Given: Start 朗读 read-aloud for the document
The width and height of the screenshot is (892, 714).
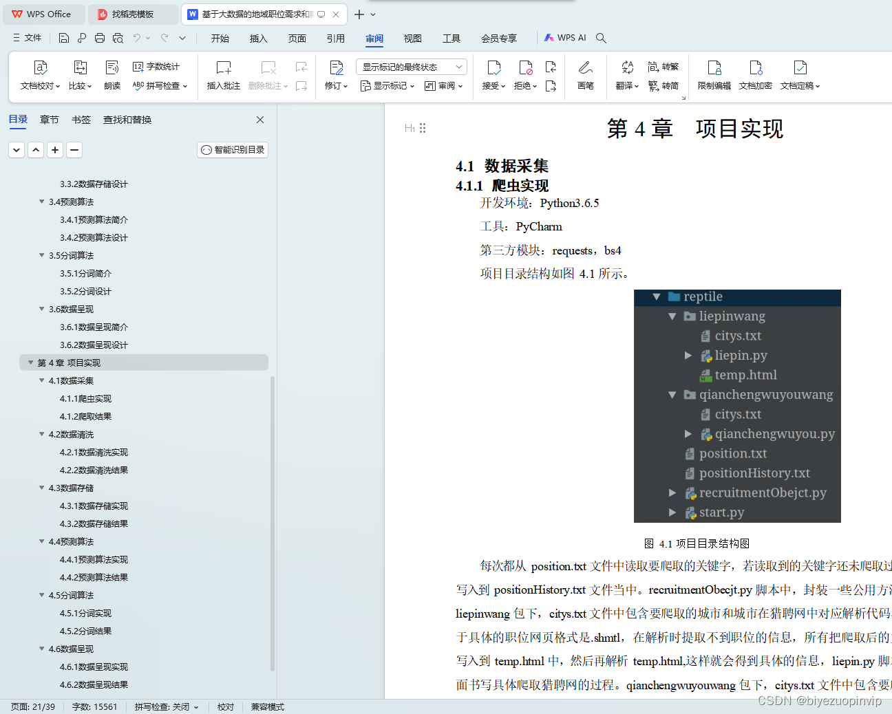Looking at the screenshot, I should click(111, 76).
